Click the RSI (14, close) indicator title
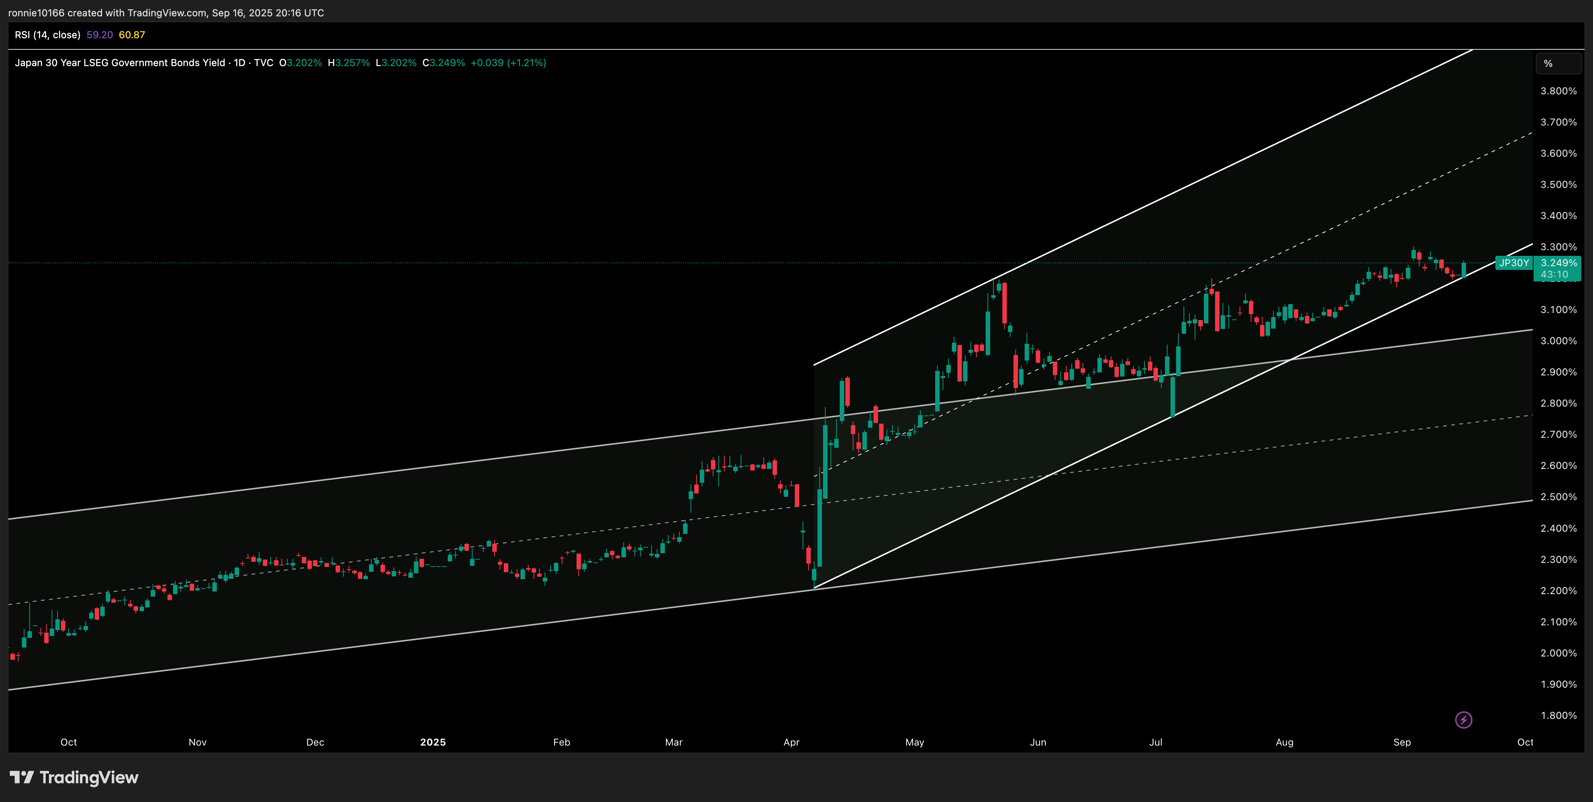Image resolution: width=1593 pixels, height=802 pixels. (48, 35)
